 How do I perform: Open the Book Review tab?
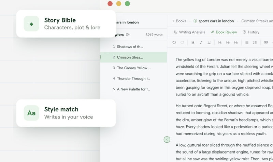(224, 32)
